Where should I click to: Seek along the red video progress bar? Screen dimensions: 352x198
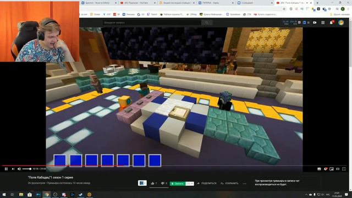(174, 166)
